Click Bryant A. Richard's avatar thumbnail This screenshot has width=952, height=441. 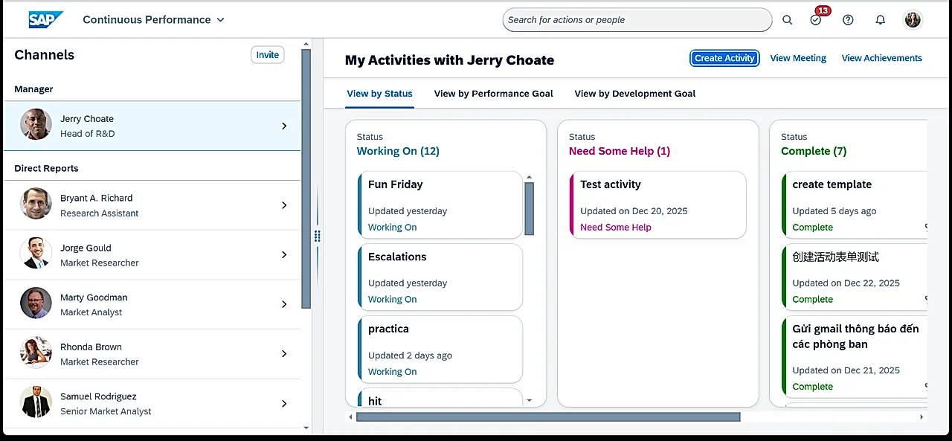pos(35,204)
